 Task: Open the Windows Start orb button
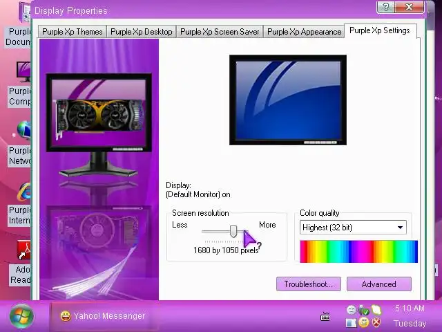click(21, 316)
